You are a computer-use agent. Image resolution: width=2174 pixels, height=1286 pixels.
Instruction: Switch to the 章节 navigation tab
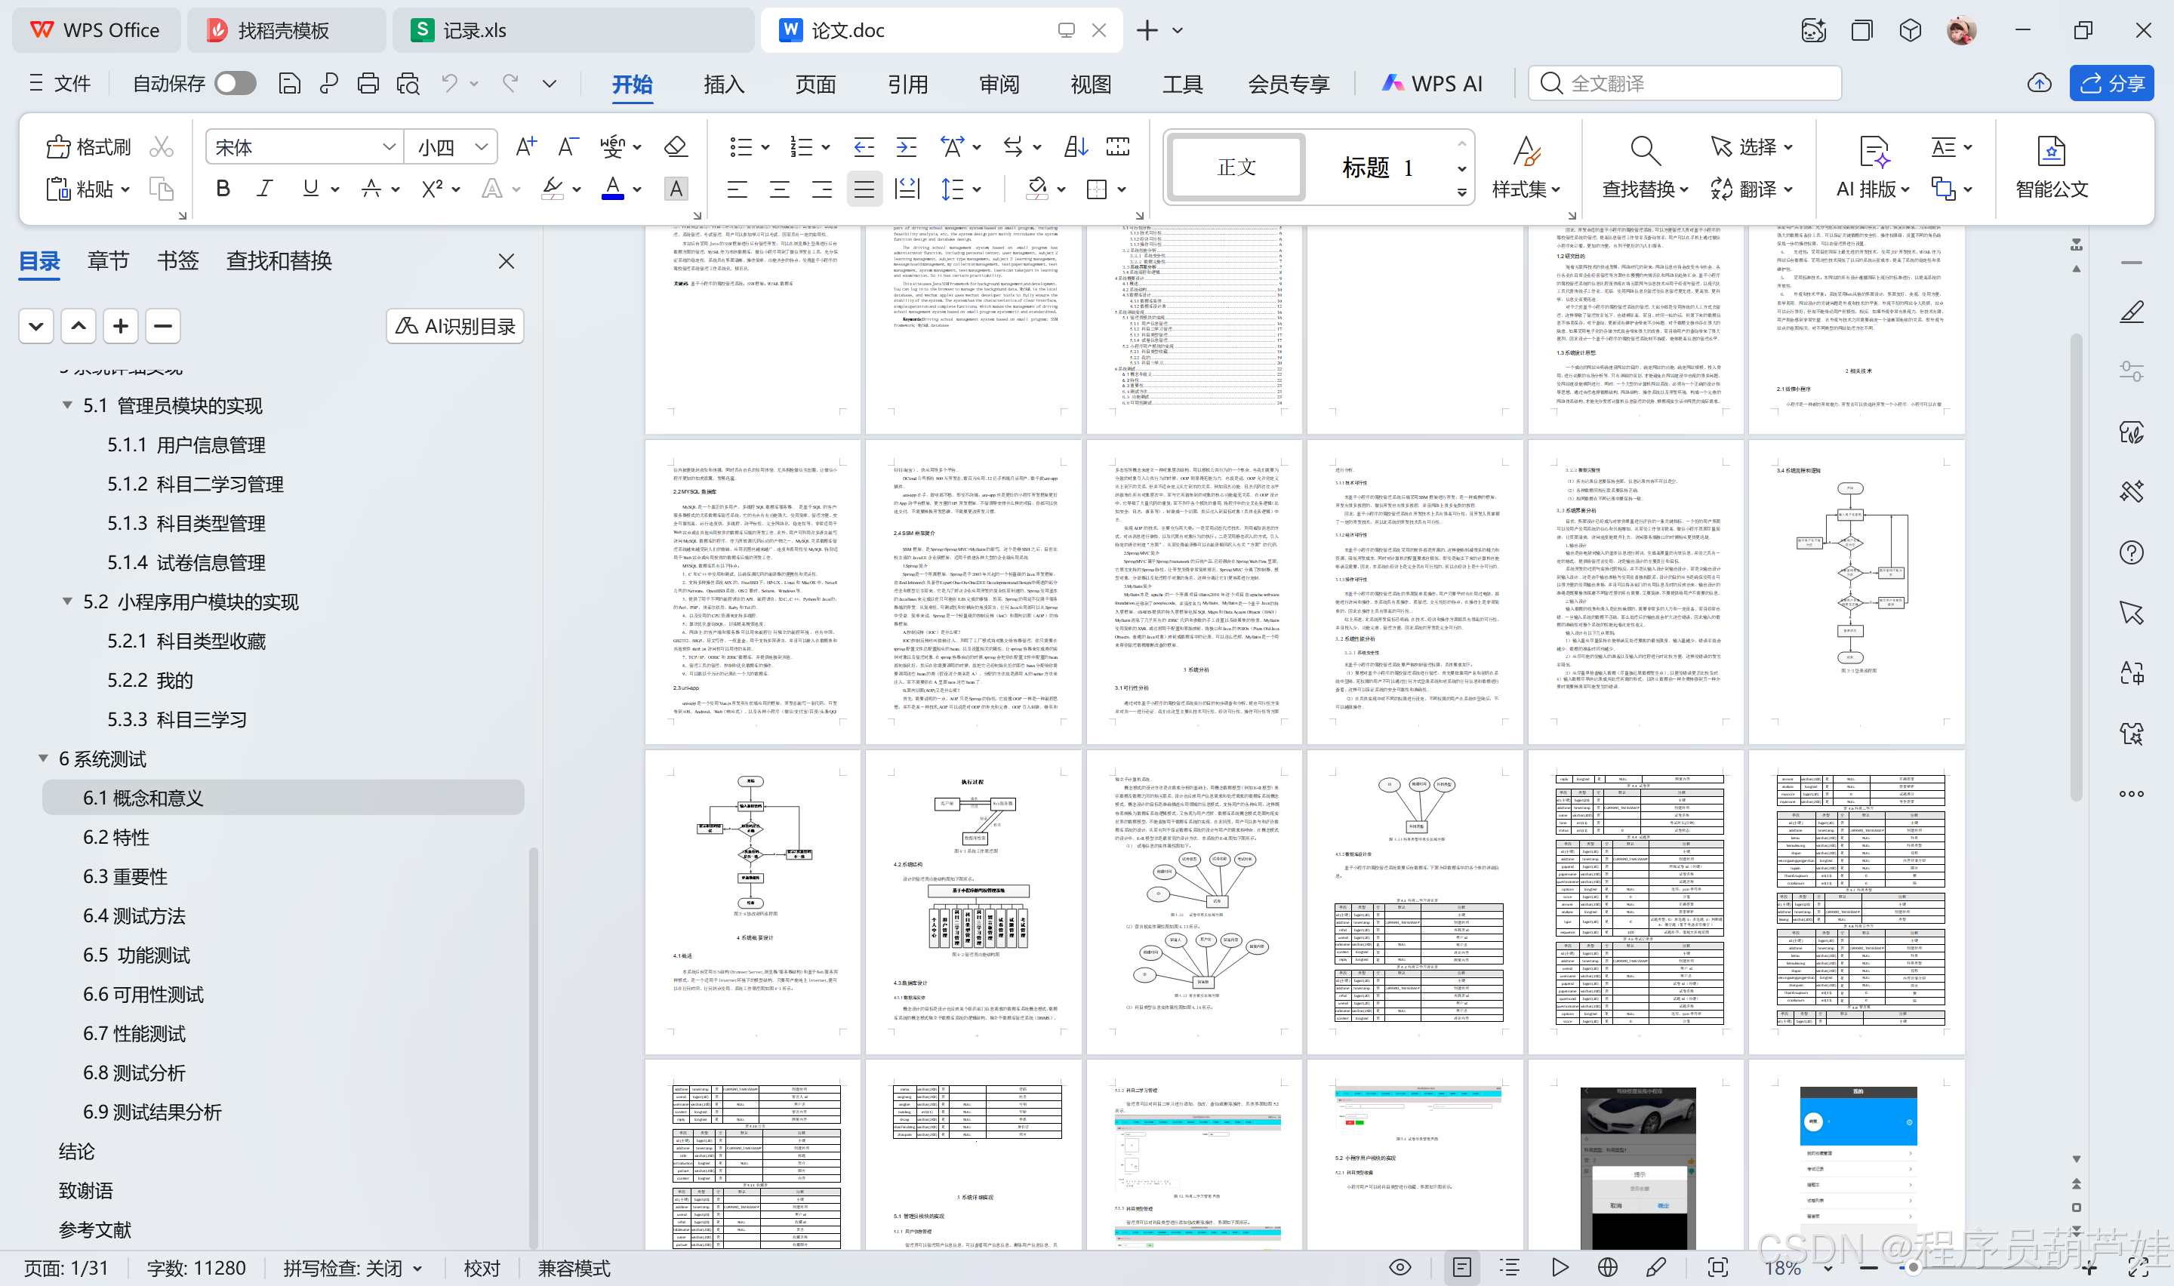(108, 261)
